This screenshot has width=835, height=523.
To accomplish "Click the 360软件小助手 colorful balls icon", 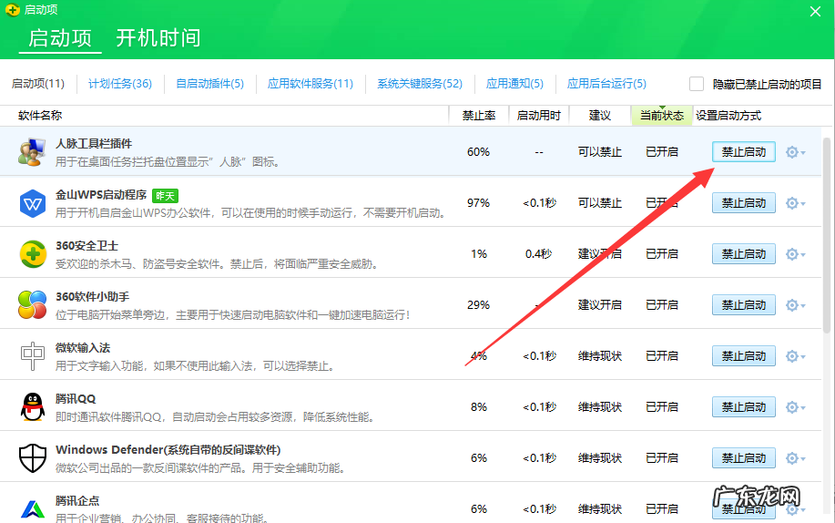I will [33, 305].
